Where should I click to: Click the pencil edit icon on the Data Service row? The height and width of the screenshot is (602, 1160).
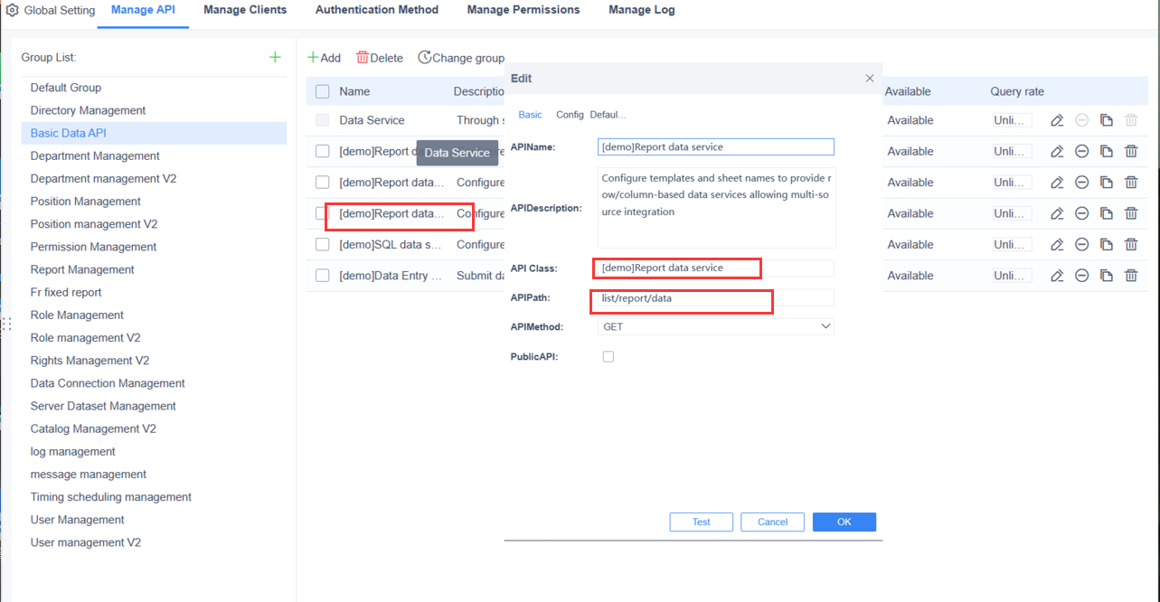[x=1058, y=119]
